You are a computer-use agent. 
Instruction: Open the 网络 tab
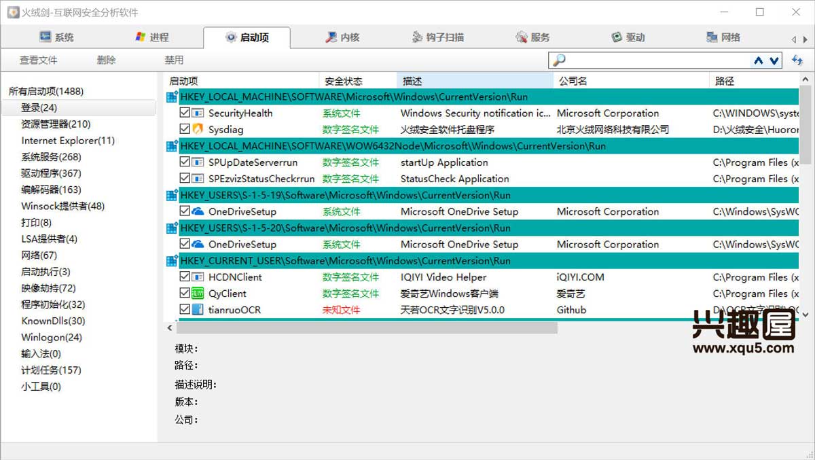click(x=723, y=37)
